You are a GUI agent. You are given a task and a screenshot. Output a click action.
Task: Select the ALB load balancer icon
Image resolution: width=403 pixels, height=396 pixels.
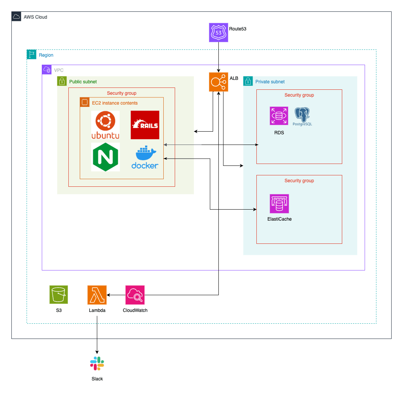(218, 82)
